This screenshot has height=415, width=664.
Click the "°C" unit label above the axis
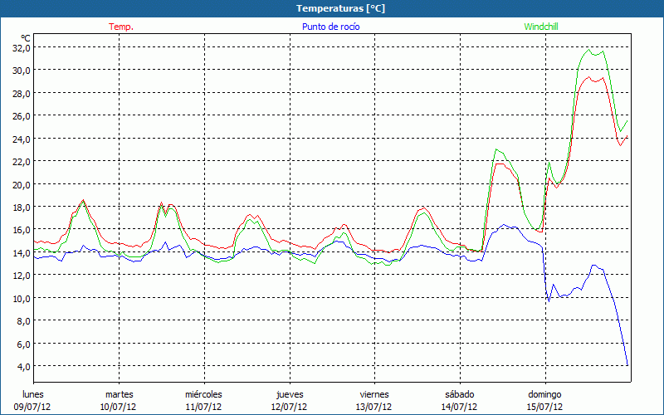26,37
